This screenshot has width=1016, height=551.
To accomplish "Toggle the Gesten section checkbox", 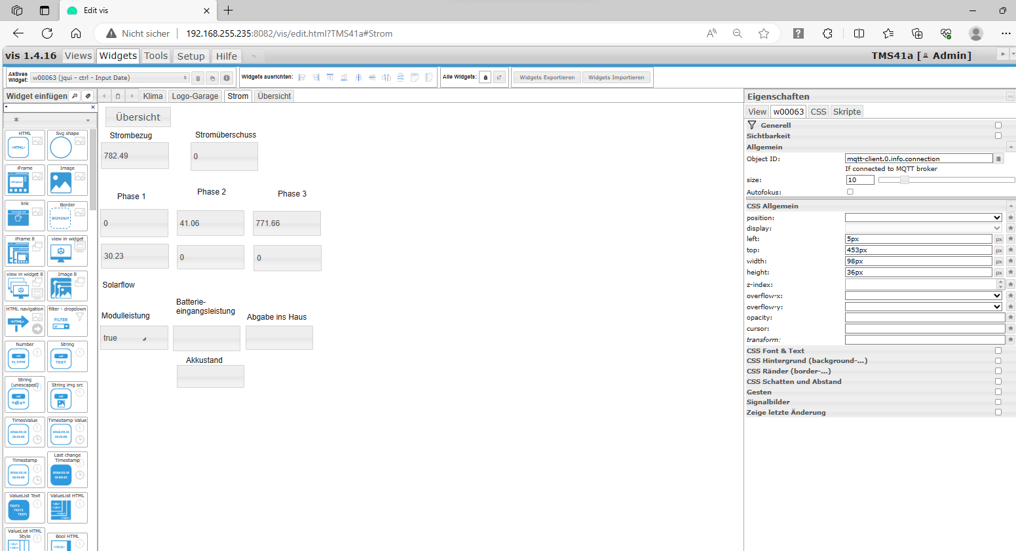I will pyautogui.click(x=998, y=392).
